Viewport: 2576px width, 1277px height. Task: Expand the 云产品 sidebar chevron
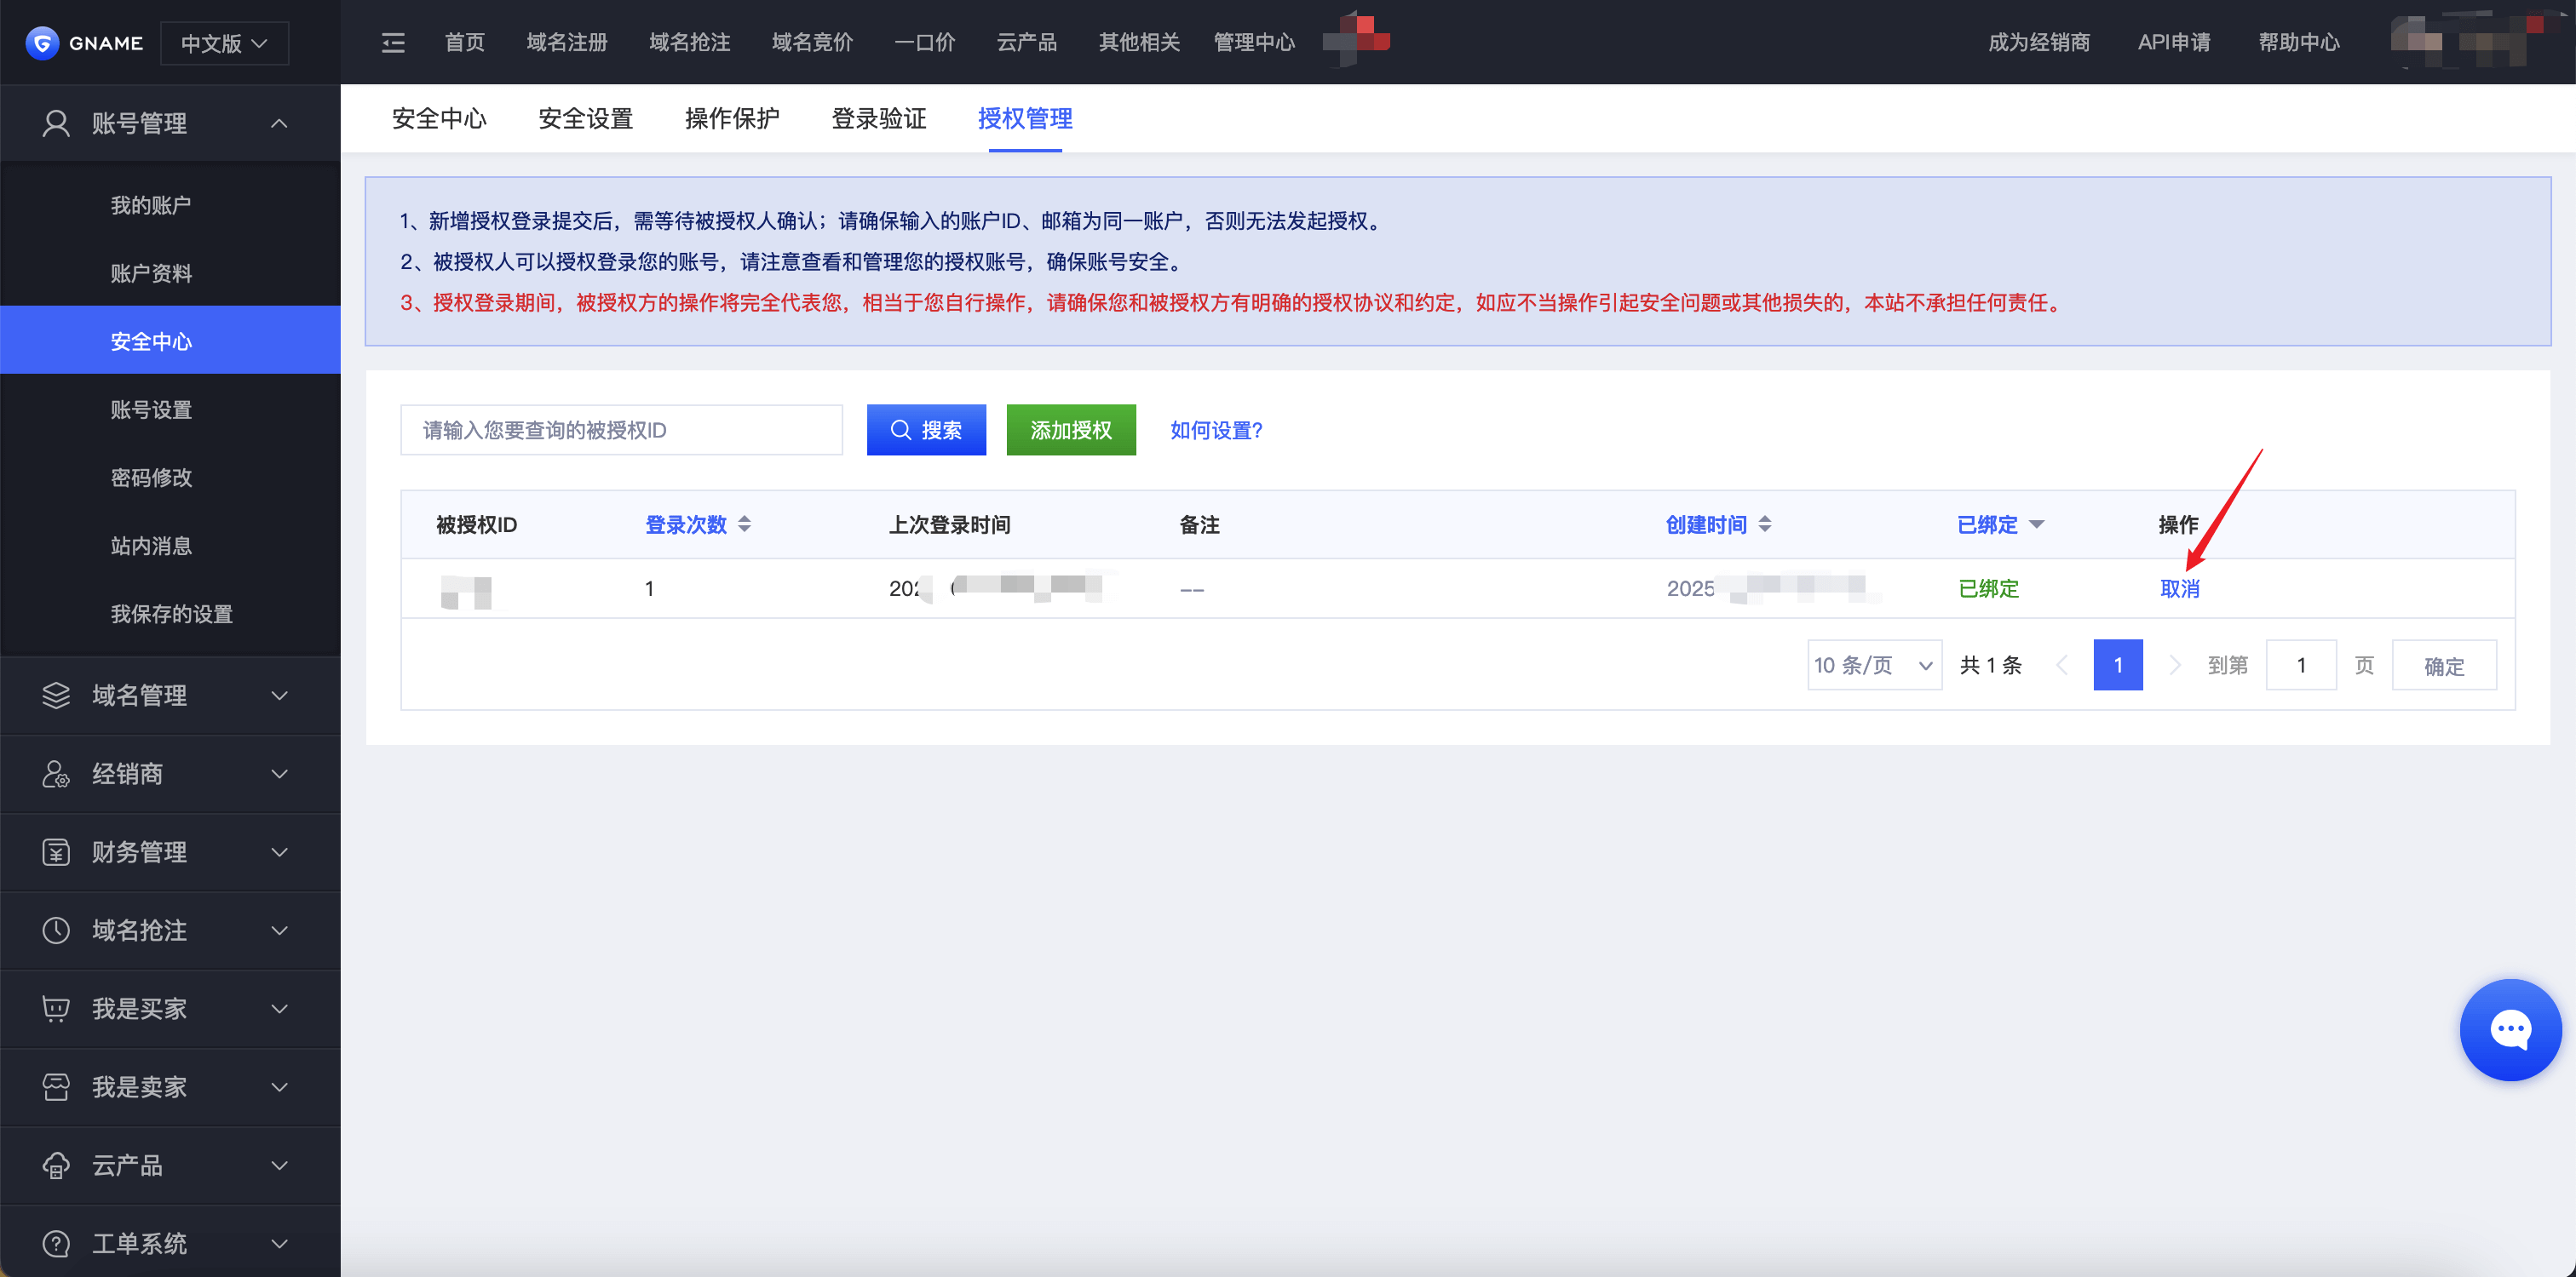click(x=279, y=1165)
